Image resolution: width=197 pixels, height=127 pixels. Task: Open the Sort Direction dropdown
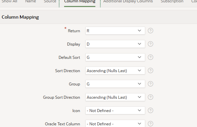pyautogui.click(x=115, y=70)
